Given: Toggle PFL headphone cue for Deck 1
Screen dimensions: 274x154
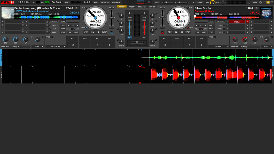Looking at the screenshot, I should tap(129, 38).
